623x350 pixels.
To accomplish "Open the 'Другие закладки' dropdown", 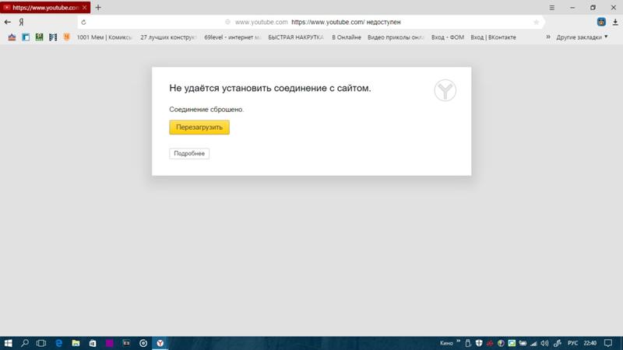I will tap(582, 37).
